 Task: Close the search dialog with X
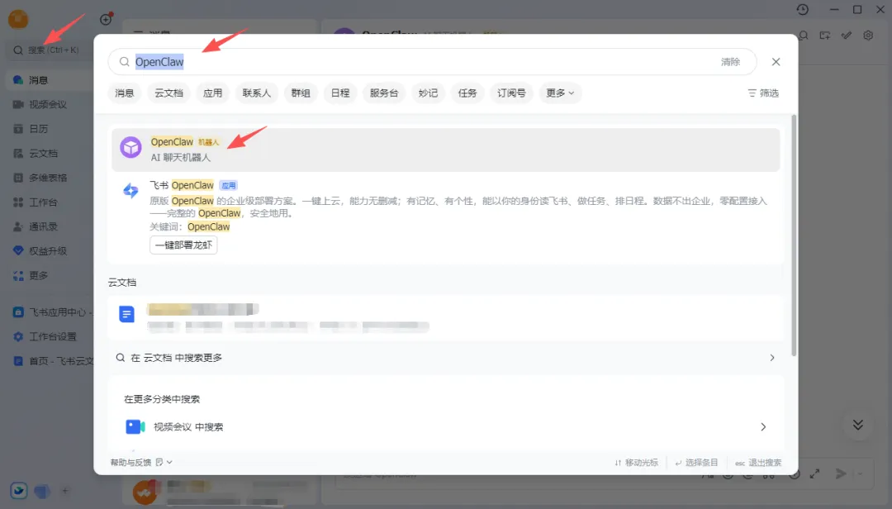click(x=776, y=61)
